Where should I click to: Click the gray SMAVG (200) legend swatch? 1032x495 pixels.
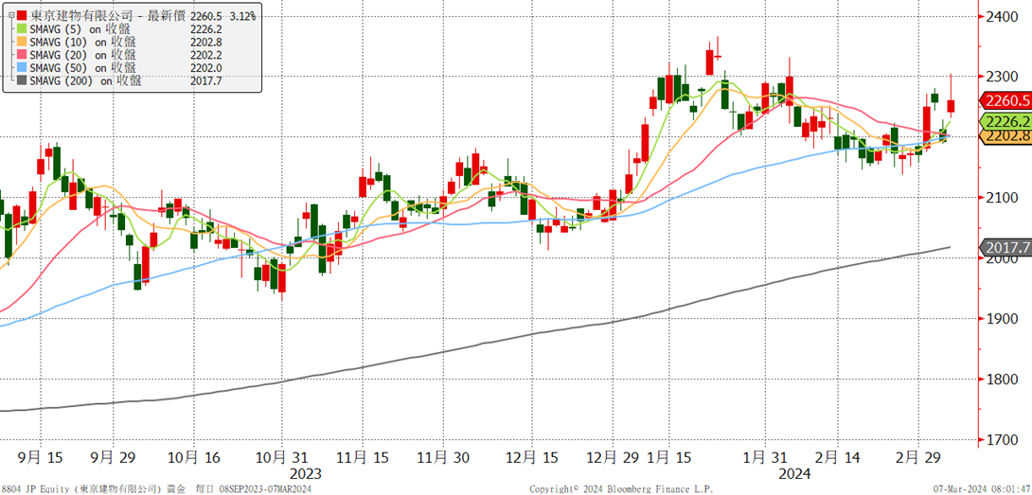[22, 81]
